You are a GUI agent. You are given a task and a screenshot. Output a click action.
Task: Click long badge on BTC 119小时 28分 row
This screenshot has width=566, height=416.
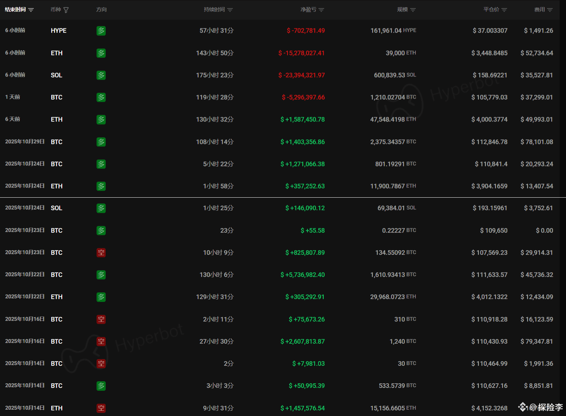point(101,97)
